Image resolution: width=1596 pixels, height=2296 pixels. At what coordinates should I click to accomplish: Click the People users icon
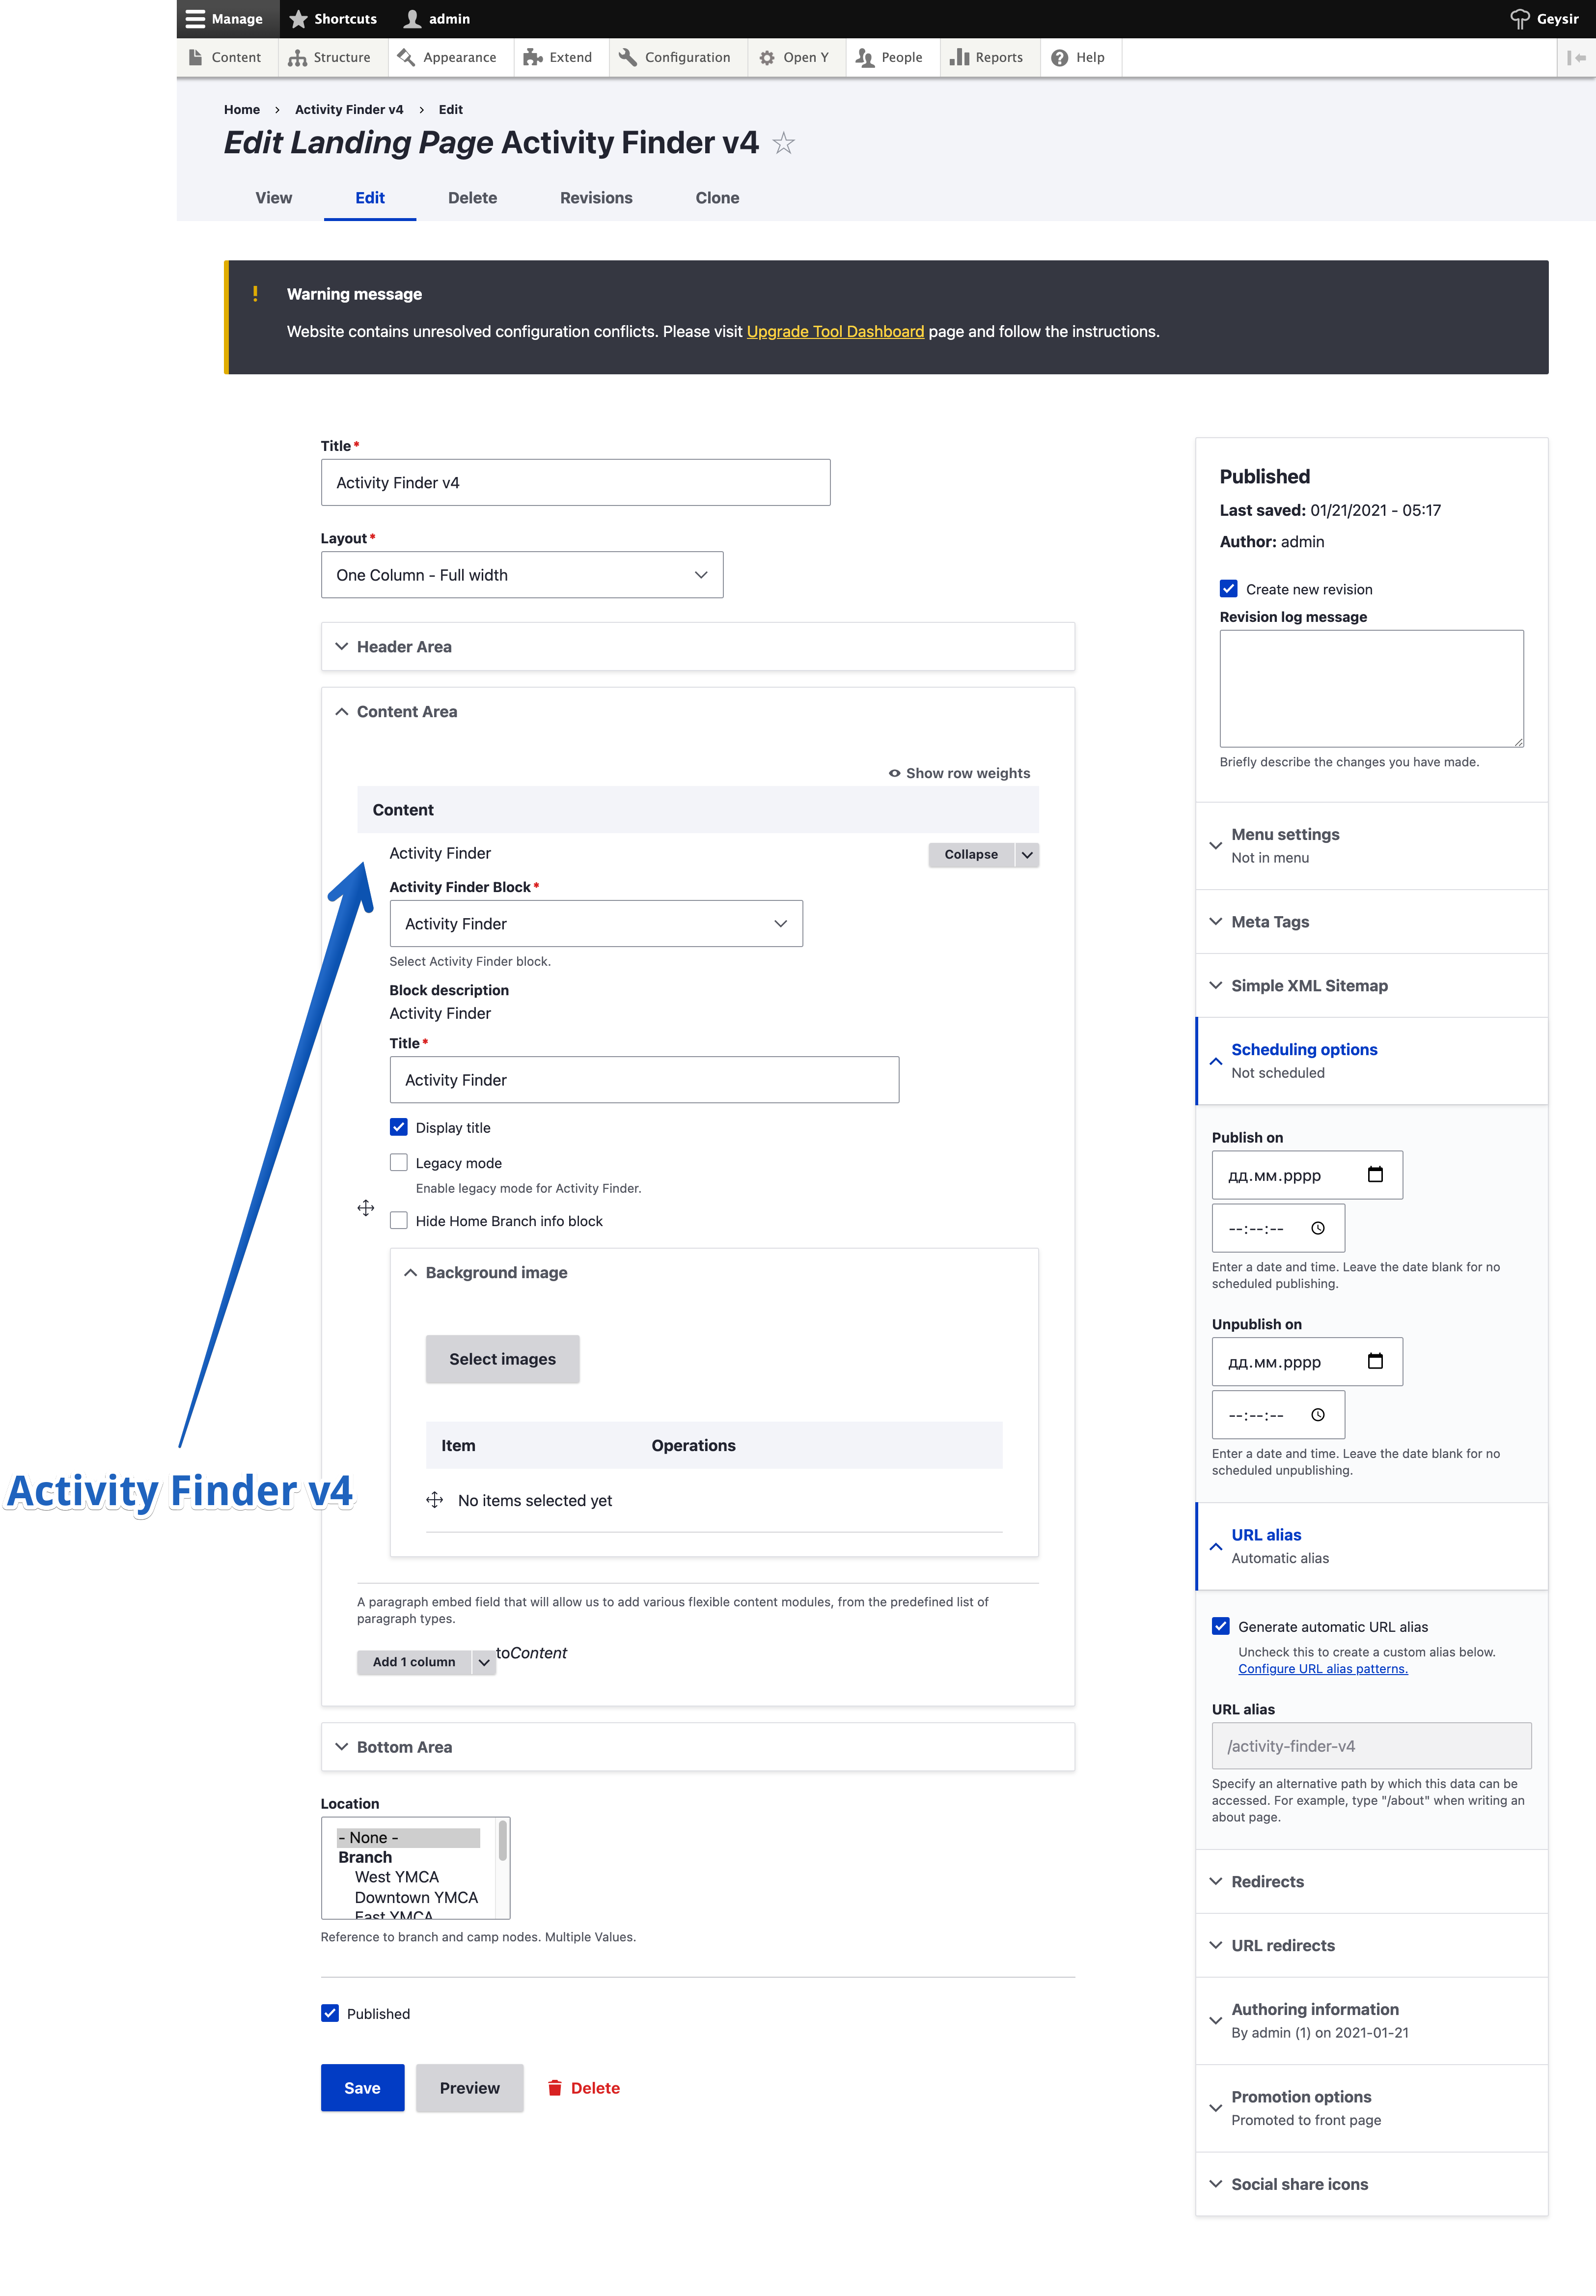(x=865, y=58)
